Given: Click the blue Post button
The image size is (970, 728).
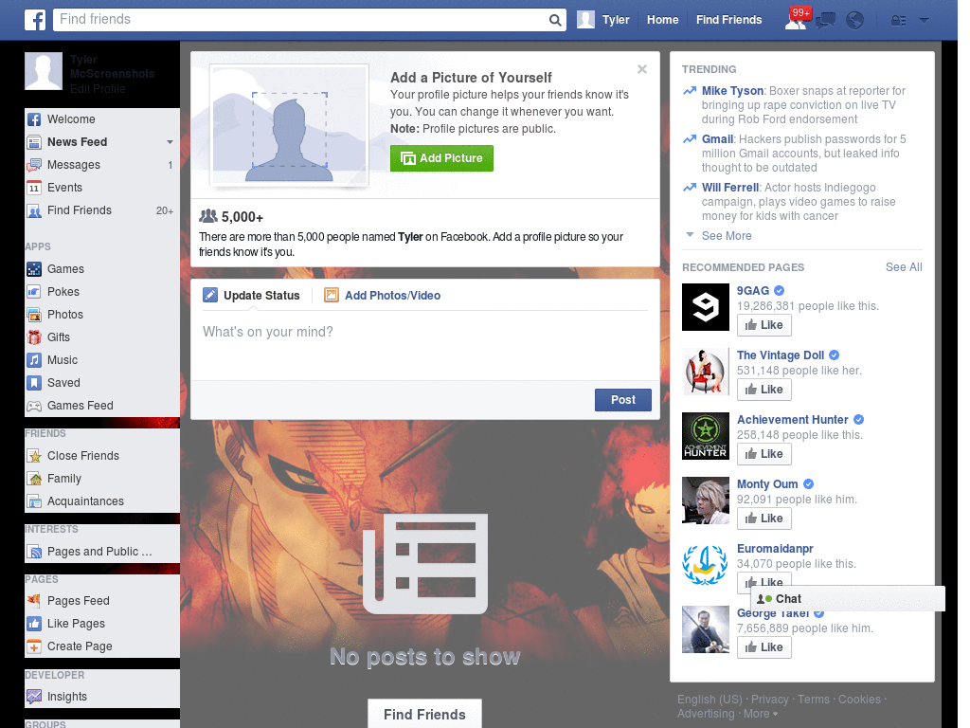Looking at the screenshot, I should (x=623, y=400).
